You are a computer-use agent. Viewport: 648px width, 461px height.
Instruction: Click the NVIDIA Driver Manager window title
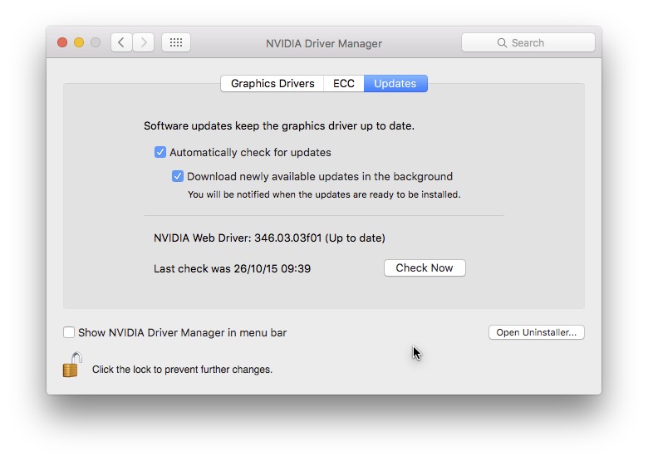coord(324,43)
